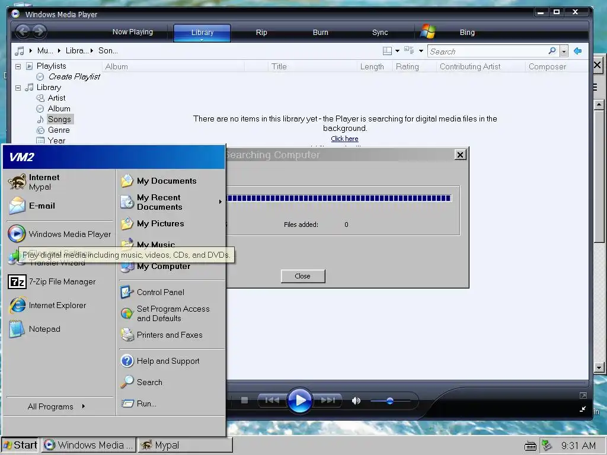Click the music note icon in breadcrumb
This screenshot has width=607, height=455.
coord(19,51)
